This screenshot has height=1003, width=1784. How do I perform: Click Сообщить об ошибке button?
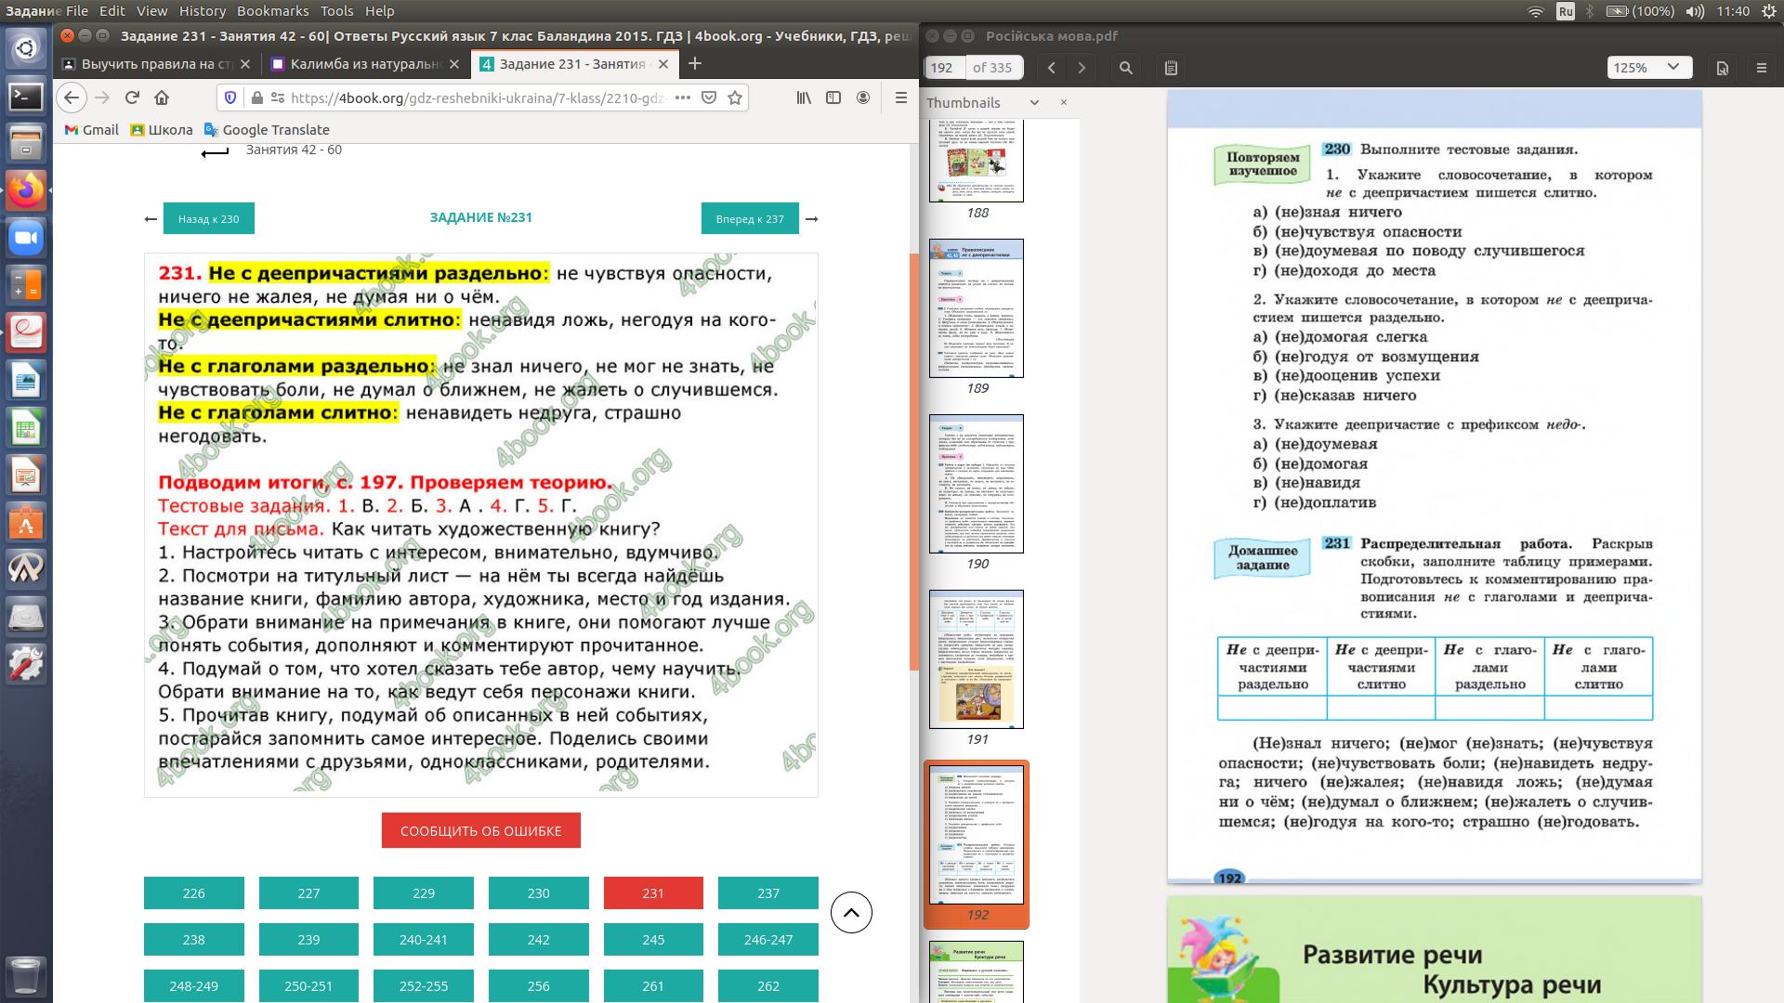tap(480, 830)
